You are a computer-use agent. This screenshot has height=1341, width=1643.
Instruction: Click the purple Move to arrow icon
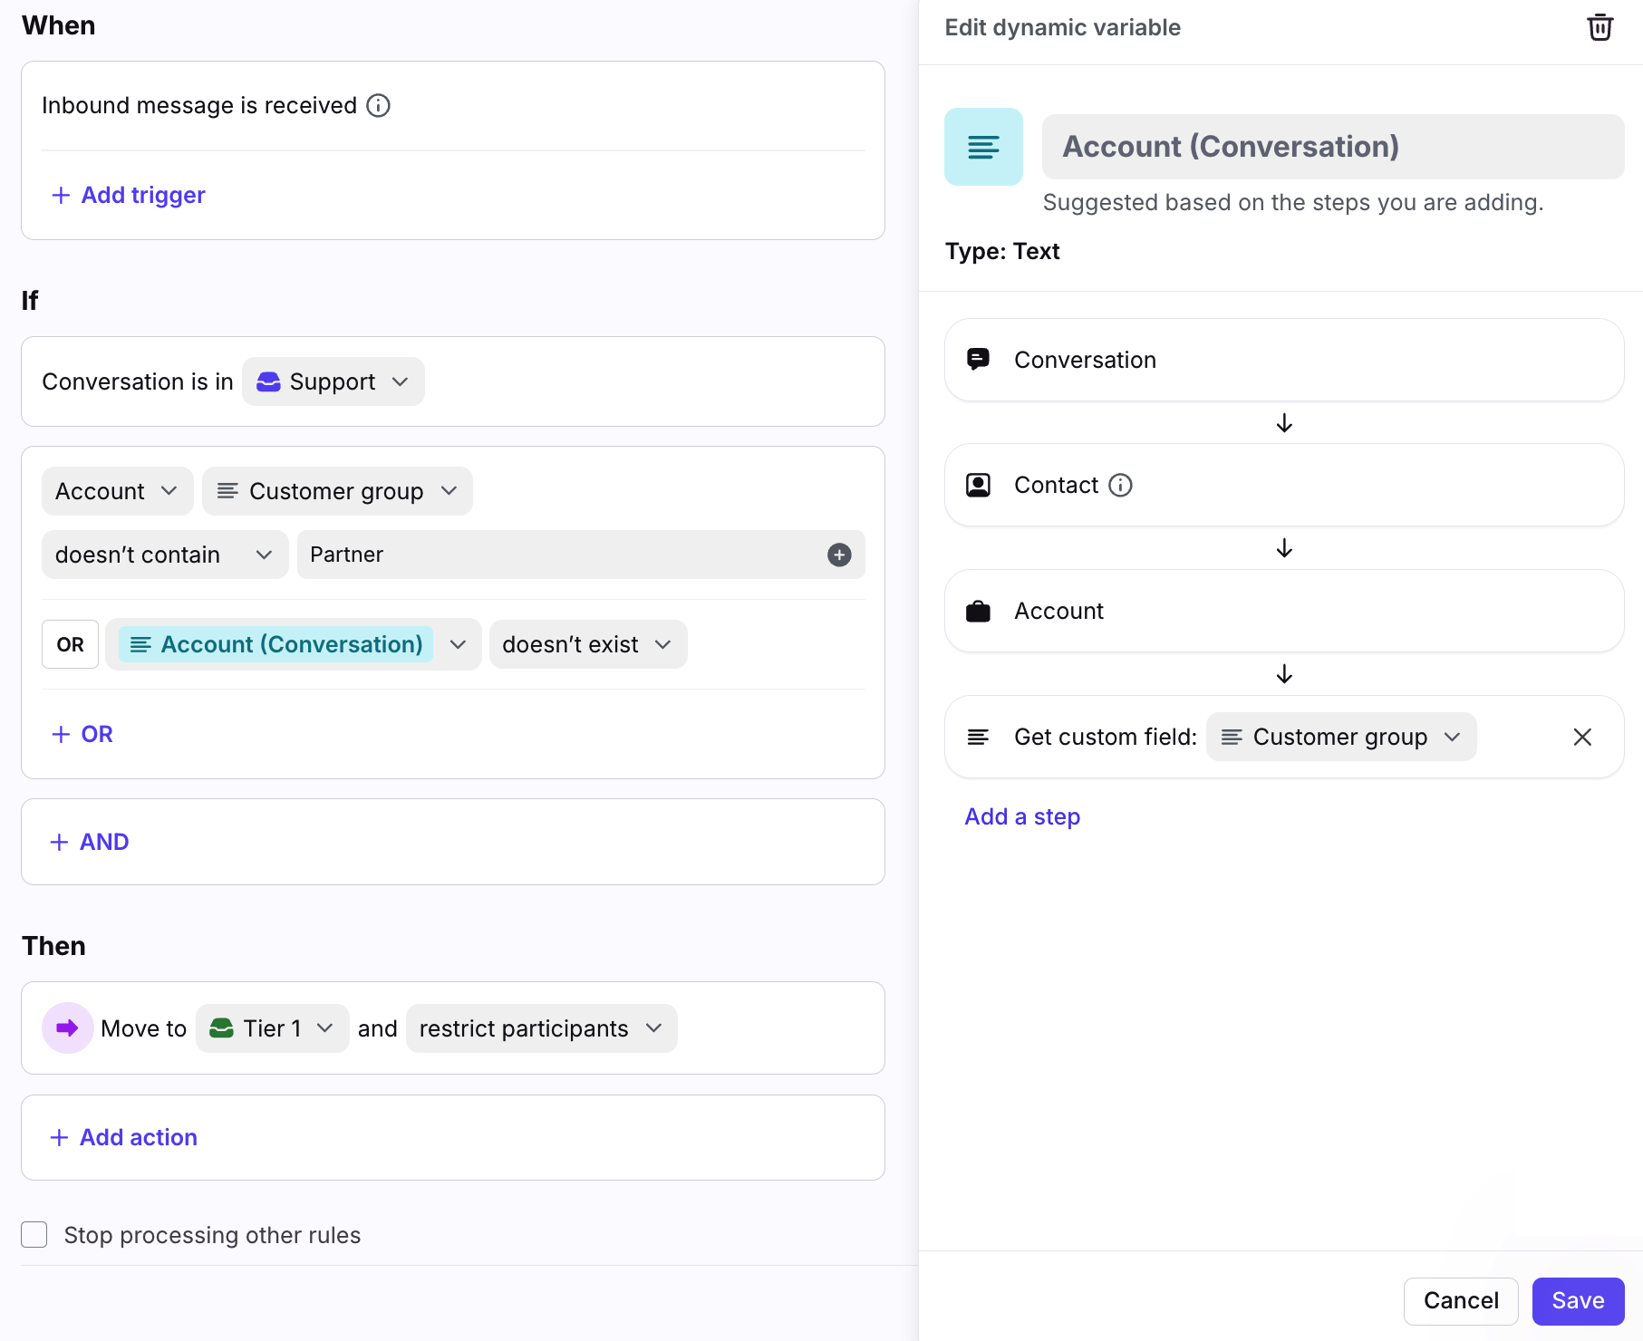(67, 1028)
